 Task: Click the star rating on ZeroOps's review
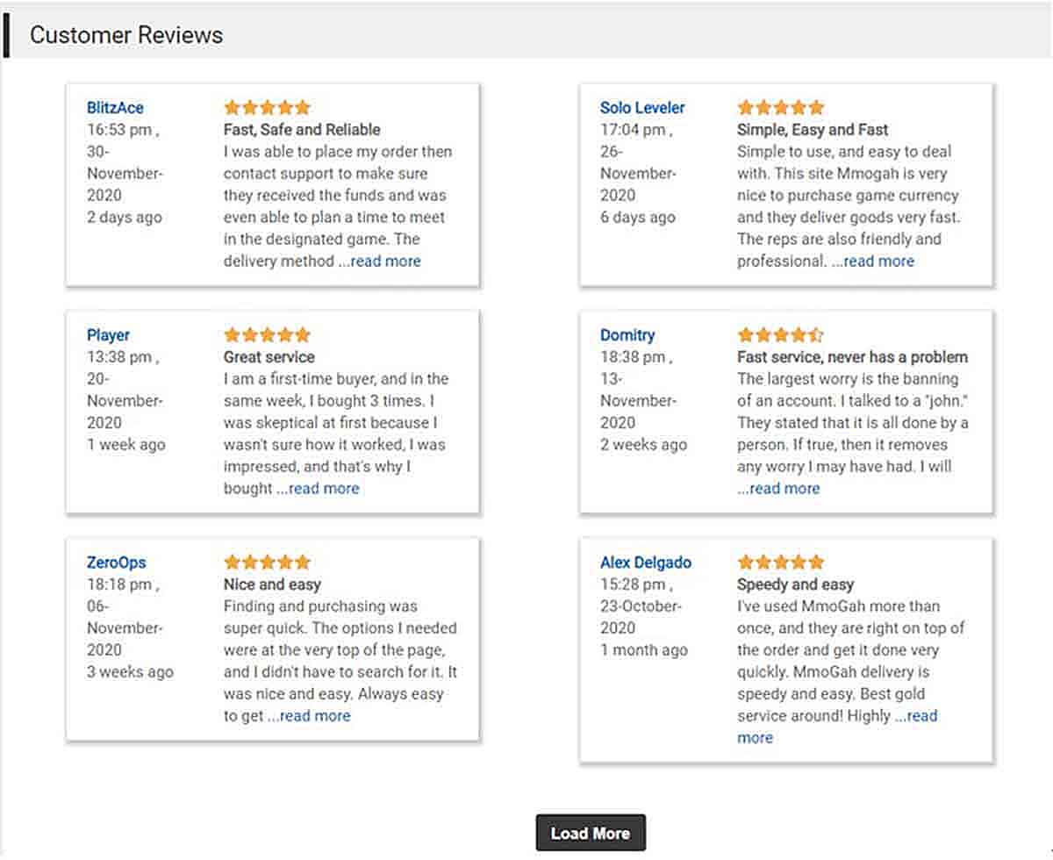coord(267,563)
